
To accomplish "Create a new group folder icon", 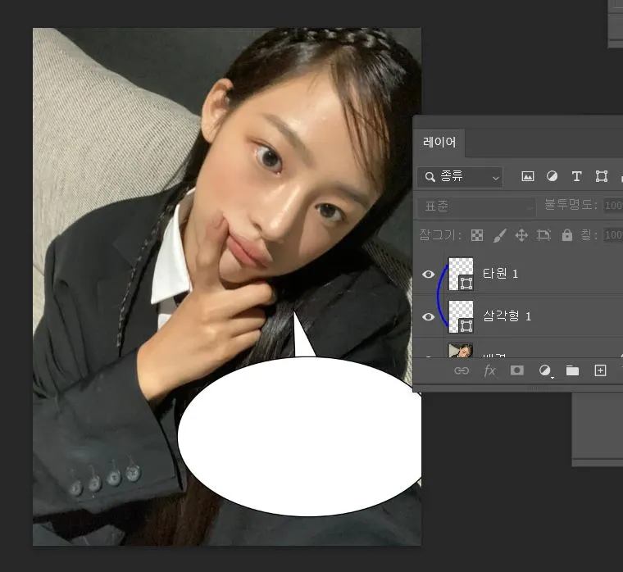I will point(572,370).
